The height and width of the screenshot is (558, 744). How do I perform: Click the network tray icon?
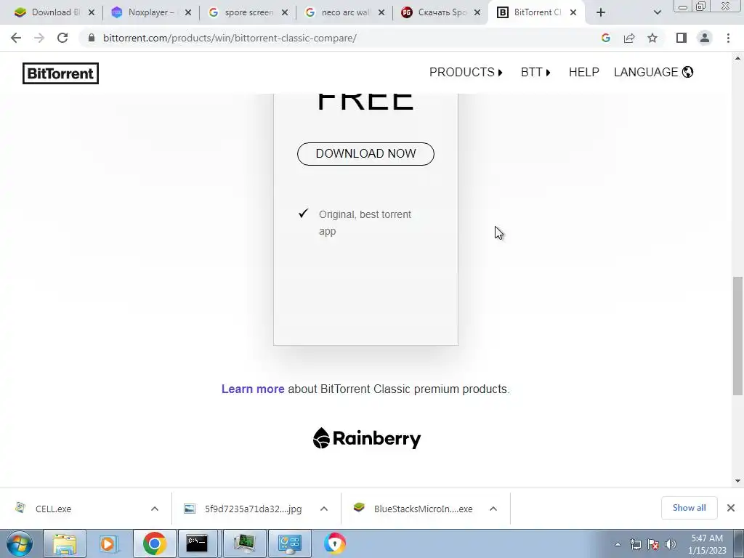pos(635,544)
